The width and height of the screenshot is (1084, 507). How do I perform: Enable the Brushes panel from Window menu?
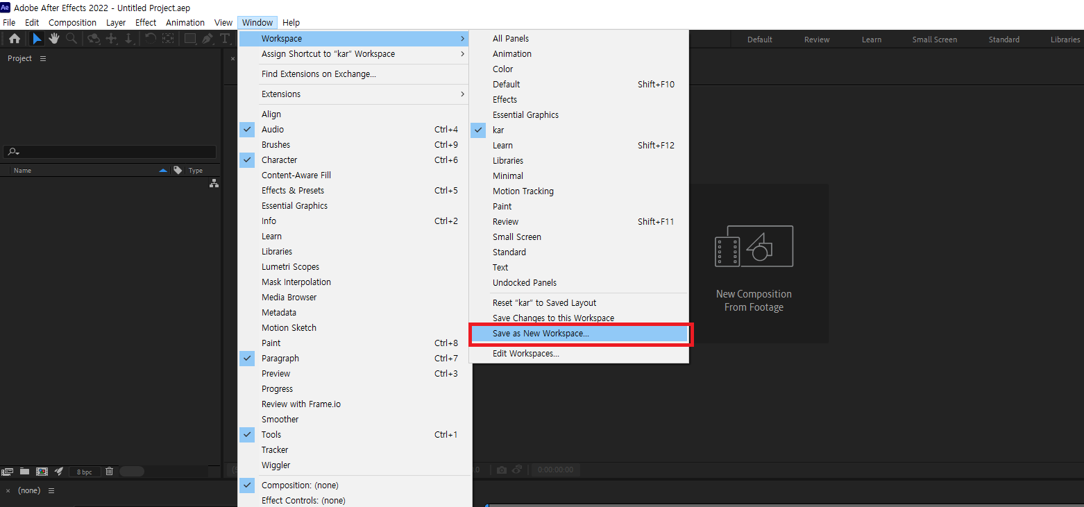(354, 145)
